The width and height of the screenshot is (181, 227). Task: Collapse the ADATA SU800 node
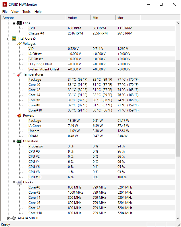(x=9, y=218)
